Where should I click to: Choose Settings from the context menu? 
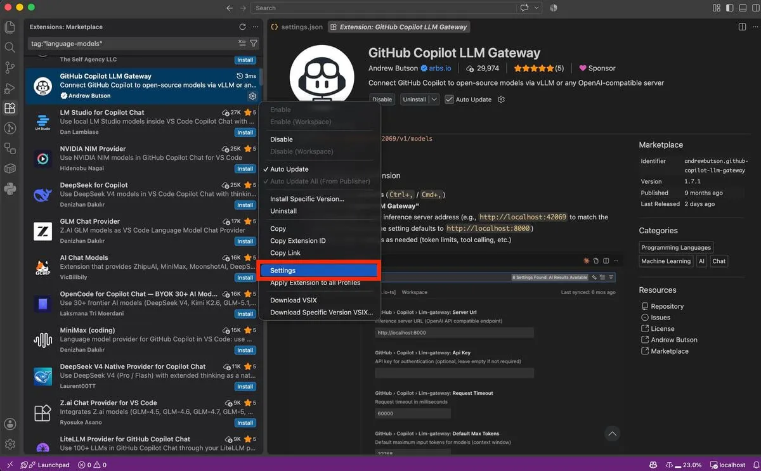tap(320, 271)
